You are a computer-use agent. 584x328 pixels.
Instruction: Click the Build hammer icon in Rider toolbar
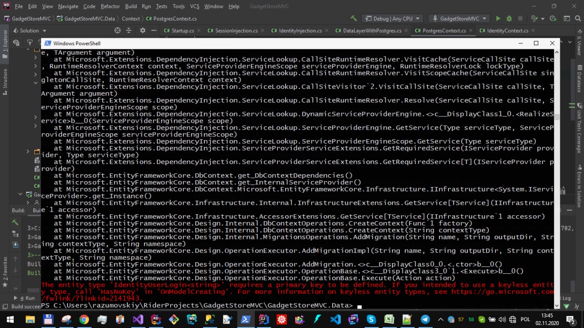354,19
